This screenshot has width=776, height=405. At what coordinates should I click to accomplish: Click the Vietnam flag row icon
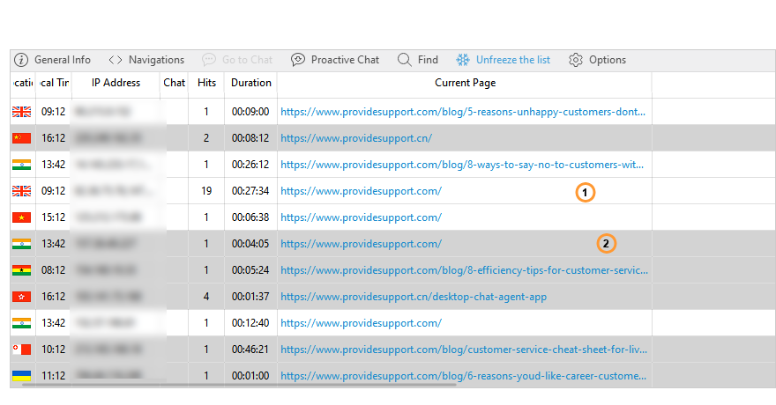pos(21,217)
